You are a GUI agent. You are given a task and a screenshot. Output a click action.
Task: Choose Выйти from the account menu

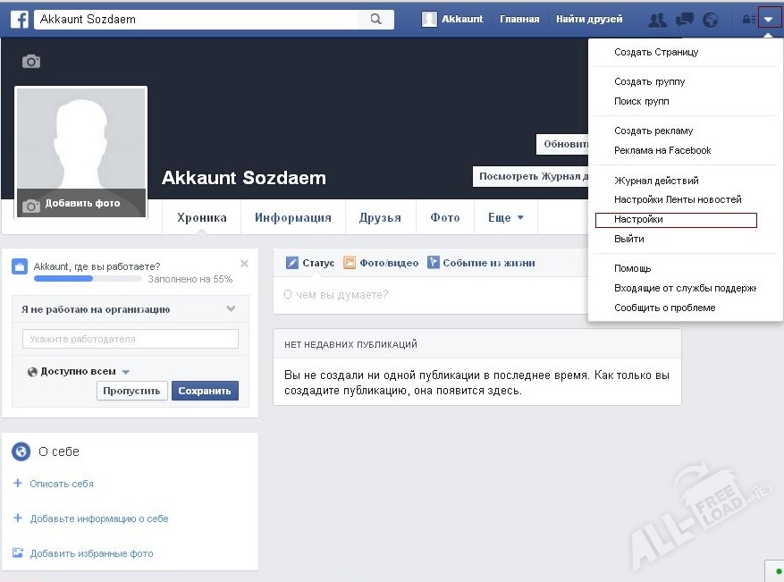pyautogui.click(x=629, y=240)
